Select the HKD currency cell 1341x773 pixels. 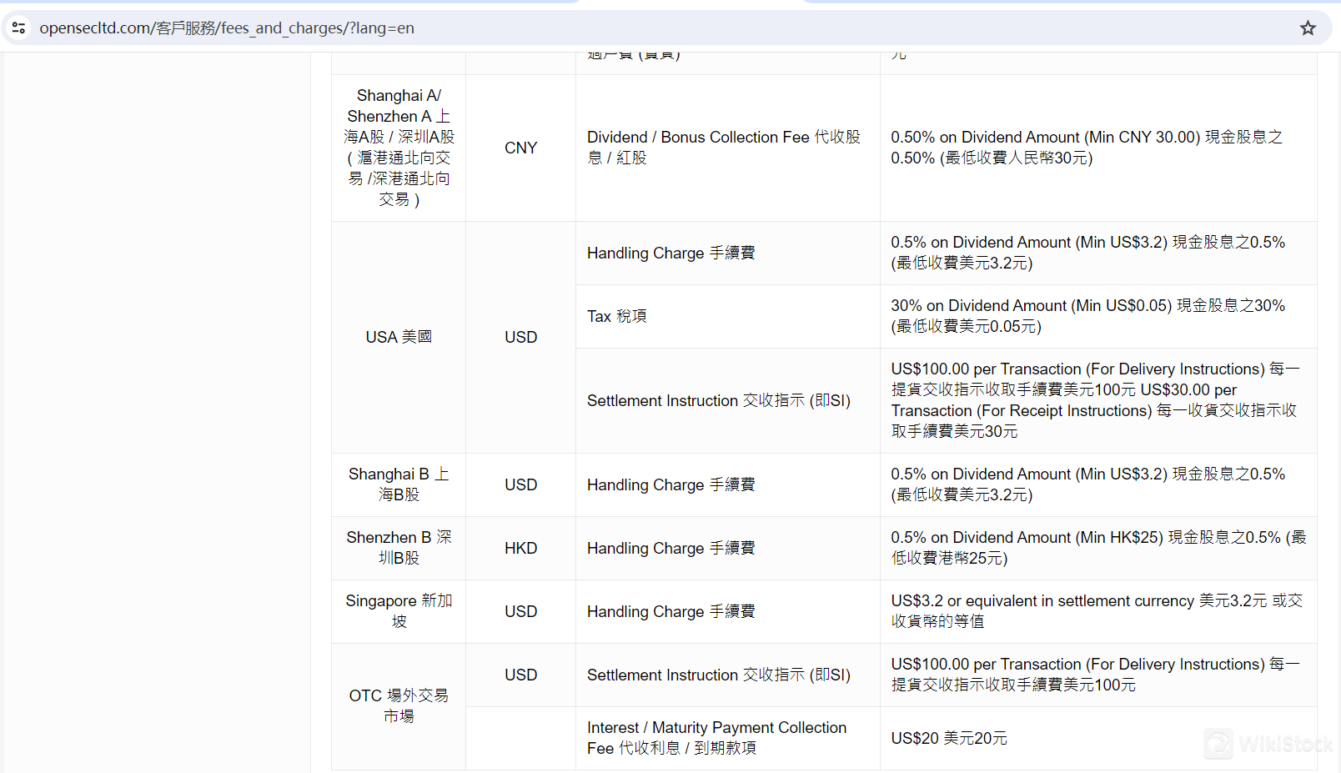(x=520, y=548)
